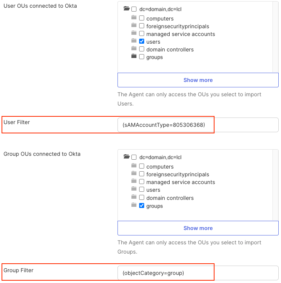This screenshot has width=281, height=283.
Task: Click folder icon beside users in User OUs
Action: pos(134,41)
